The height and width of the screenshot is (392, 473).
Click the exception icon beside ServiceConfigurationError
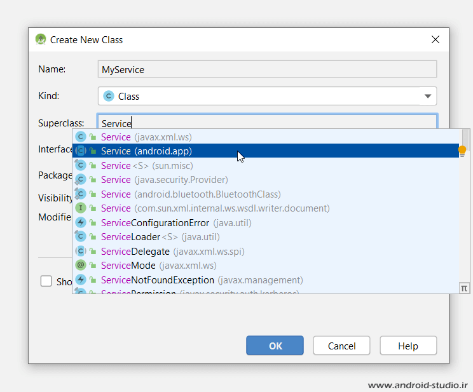click(81, 222)
